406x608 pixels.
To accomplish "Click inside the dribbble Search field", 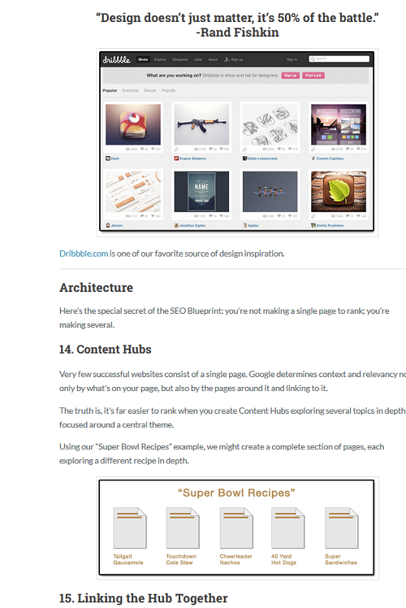I will [x=339, y=59].
